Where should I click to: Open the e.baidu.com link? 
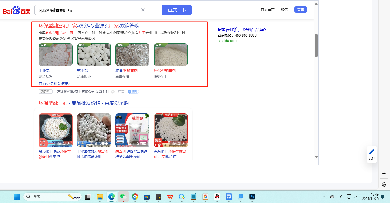(x=227, y=41)
